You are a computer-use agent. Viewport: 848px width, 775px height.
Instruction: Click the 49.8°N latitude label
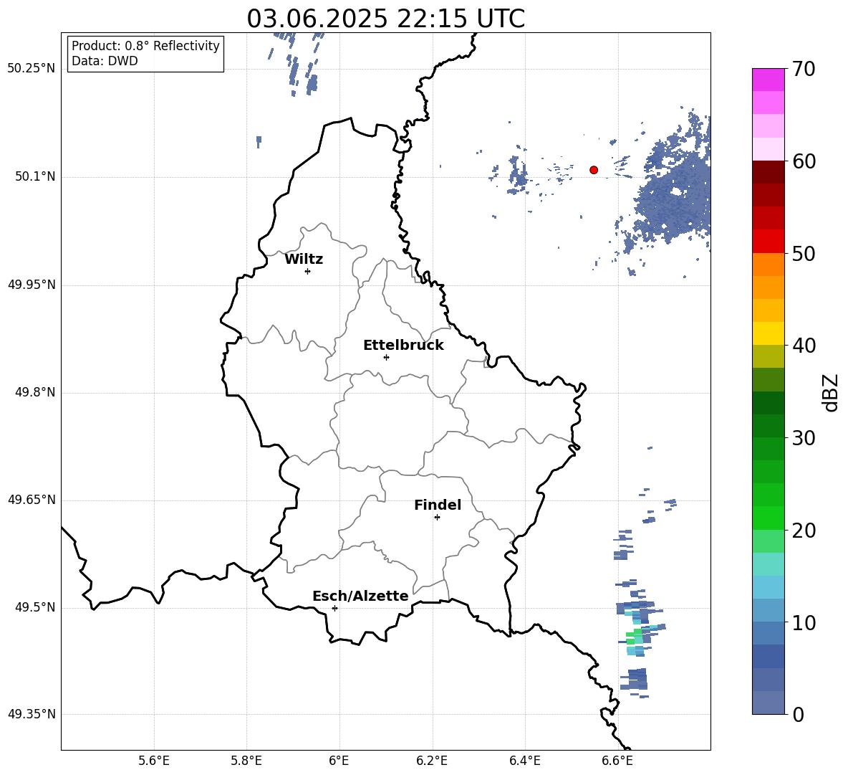pos(35,392)
